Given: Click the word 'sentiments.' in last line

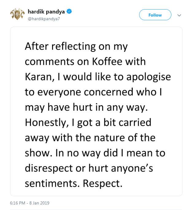Looking at the screenshot, I should pos(53,184).
